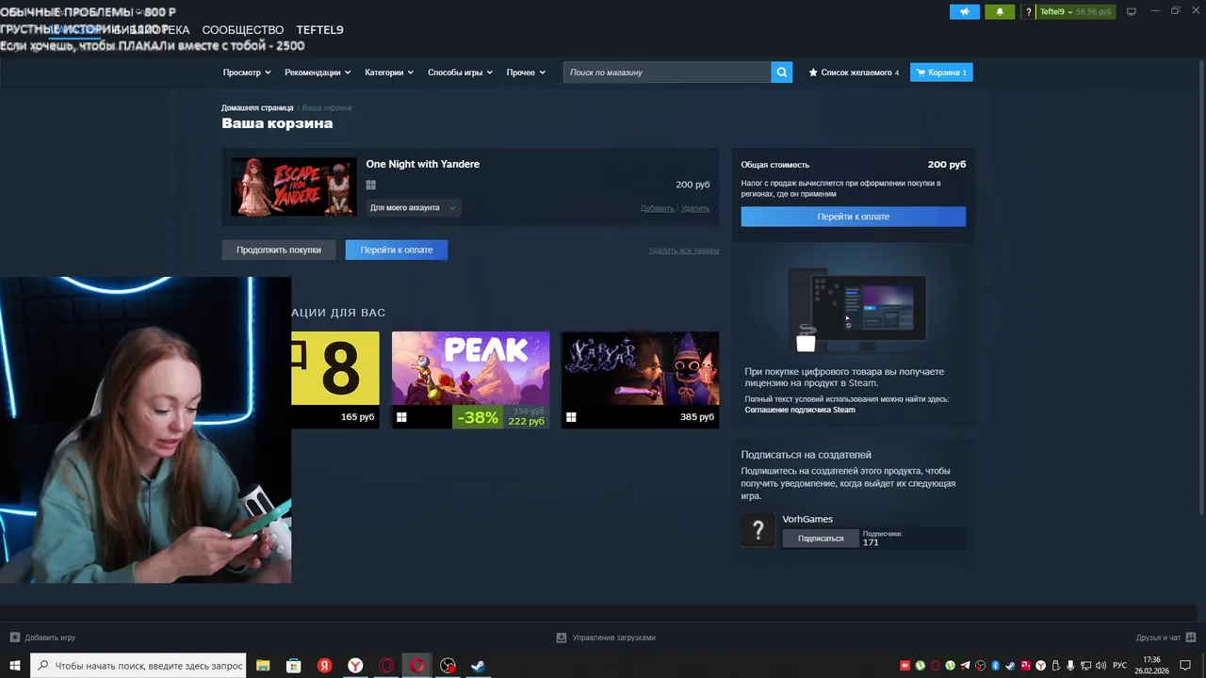Expand the Способы игры menu
This screenshot has width=1206, height=678.
click(x=460, y=73)
